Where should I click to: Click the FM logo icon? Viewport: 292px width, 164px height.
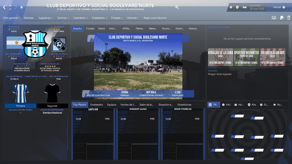coord(244,7)
